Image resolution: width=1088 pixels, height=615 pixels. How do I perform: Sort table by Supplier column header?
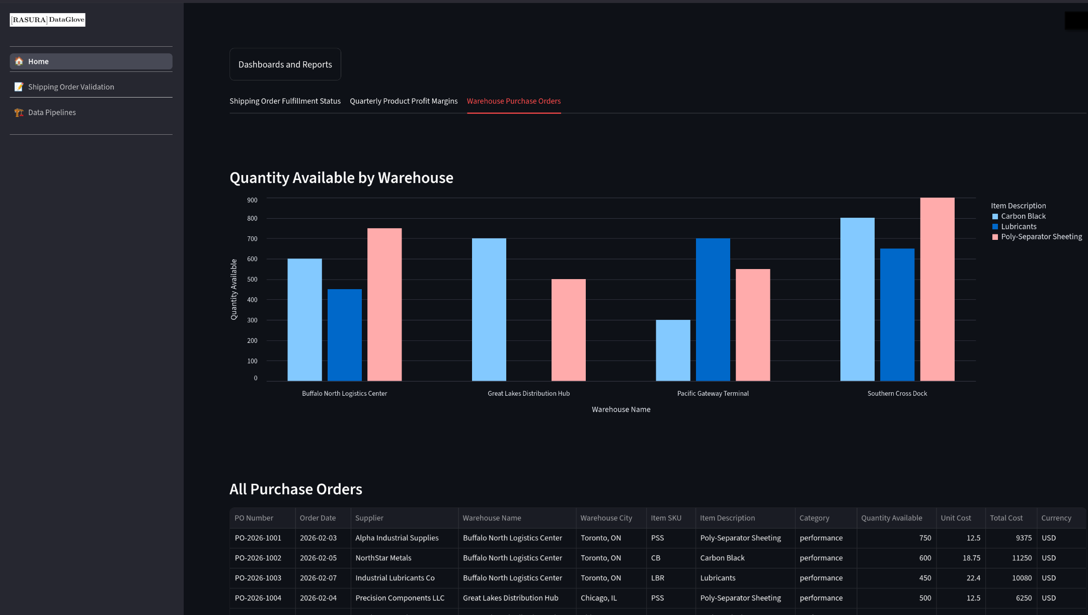tap(404, 518)
